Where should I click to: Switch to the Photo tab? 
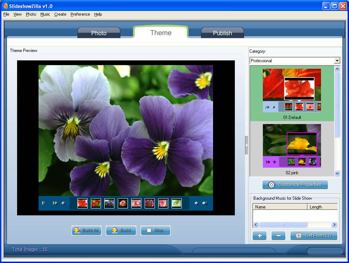click(99, 33)
